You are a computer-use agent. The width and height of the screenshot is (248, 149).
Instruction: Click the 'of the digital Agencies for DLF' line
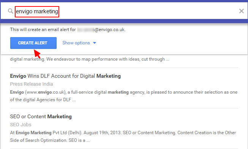[x=43, y=100]
